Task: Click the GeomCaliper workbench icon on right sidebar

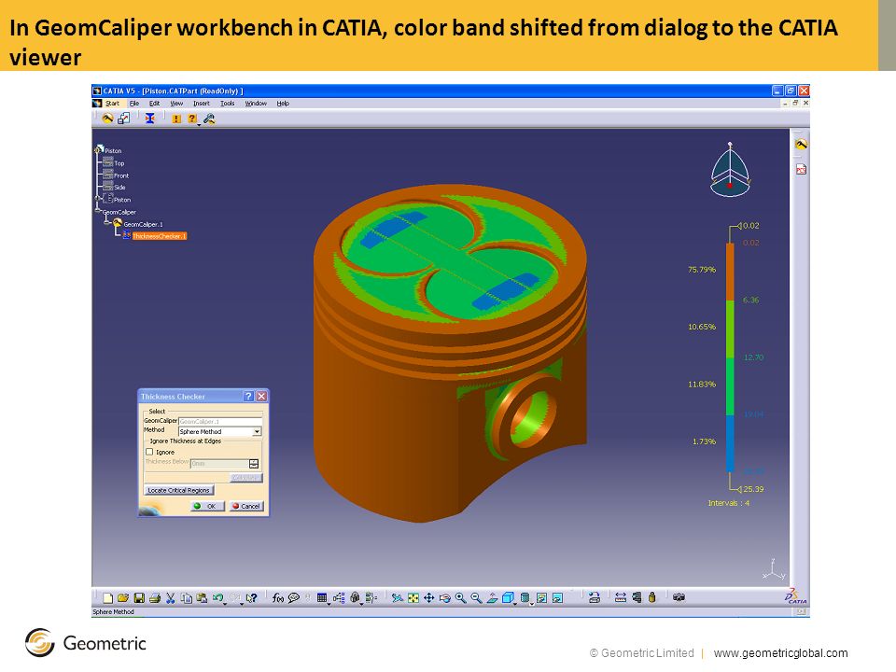Action: pyautogui.click(x=801, y=145)
